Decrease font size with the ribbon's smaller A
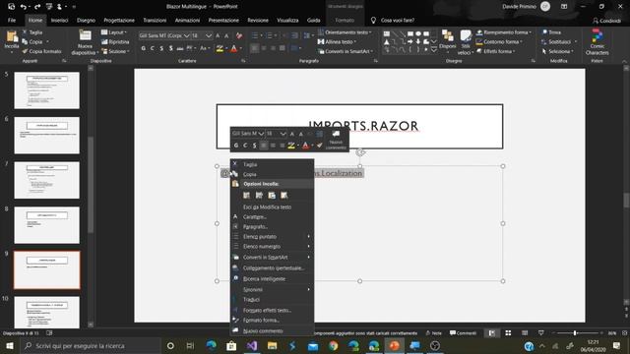Image resolution: width=630 pixels, height=354 pixels. click(226, 35)
